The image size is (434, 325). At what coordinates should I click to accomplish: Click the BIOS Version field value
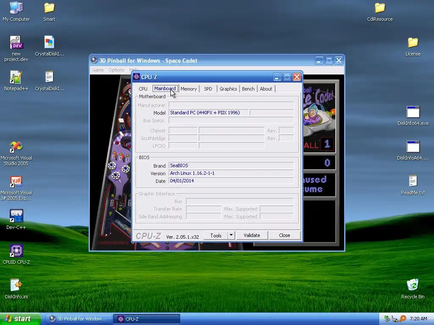231,173
